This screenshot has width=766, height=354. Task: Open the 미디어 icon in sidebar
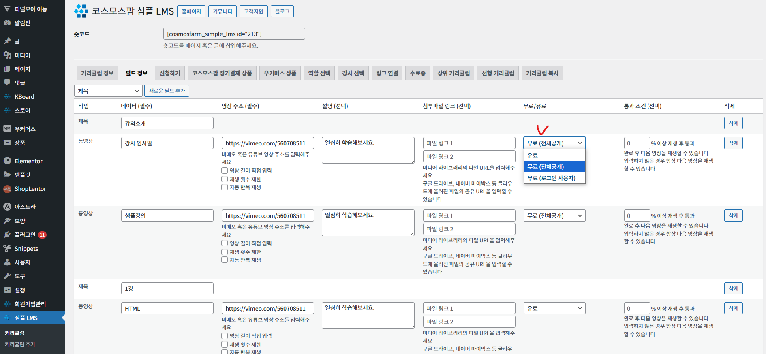(x=7, y=55)
